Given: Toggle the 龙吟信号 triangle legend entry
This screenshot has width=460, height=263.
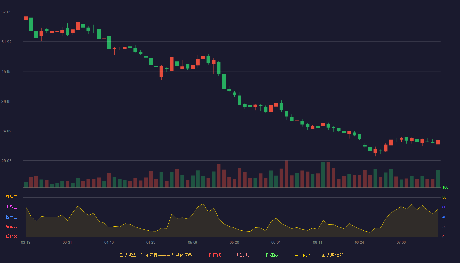Looking at the screenshot, I should pos(333,255).
